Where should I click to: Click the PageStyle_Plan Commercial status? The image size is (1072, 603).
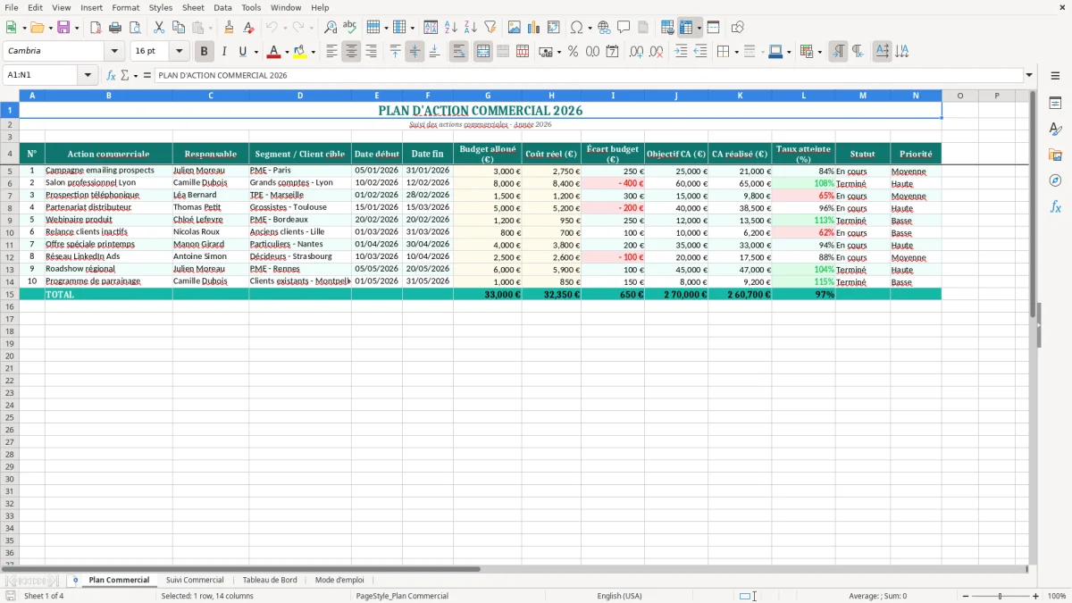(x=402, y=596)
